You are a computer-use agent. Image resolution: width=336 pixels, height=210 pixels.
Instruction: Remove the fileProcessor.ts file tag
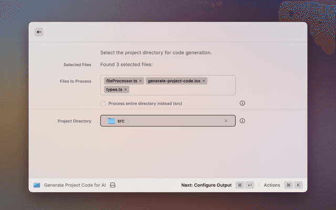141,81
